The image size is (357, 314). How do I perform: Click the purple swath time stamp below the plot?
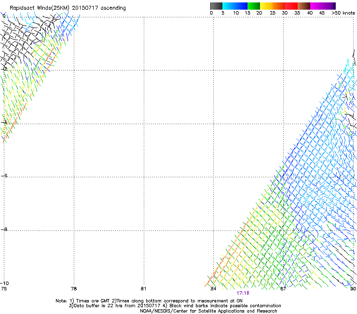coord(243,293)
